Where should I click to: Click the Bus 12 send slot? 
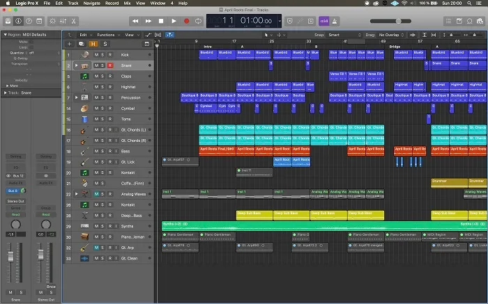[15, 176]
